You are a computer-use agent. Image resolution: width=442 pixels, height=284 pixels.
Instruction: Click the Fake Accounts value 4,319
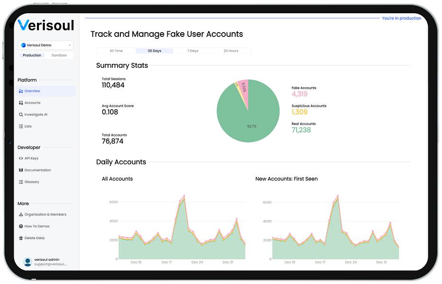[300, 94]
